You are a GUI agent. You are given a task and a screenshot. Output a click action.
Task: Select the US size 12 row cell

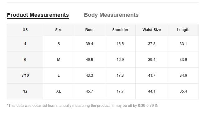25,91
